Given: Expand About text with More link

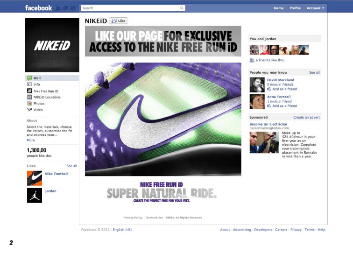Looking at the screenshot, I should pyautogui.click(x=31, y=140).
